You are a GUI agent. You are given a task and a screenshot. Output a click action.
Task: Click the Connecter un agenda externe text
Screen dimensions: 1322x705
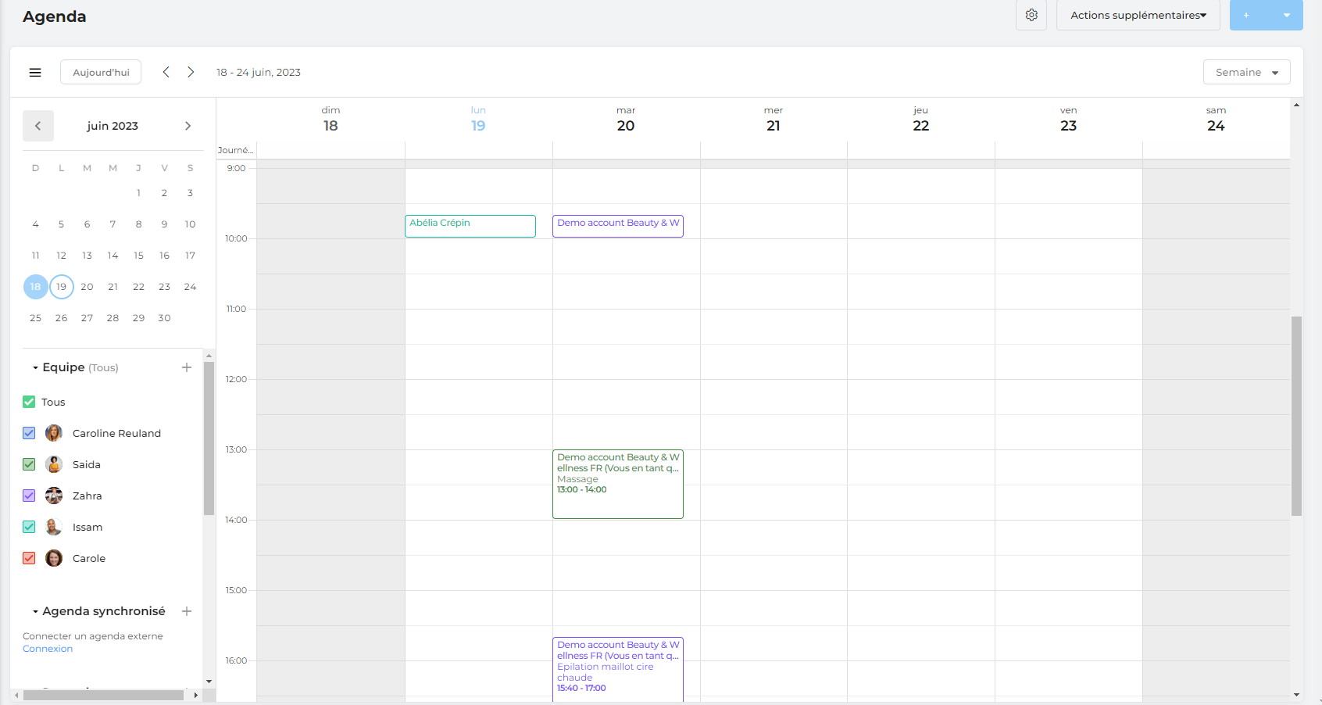click(93, 636)
